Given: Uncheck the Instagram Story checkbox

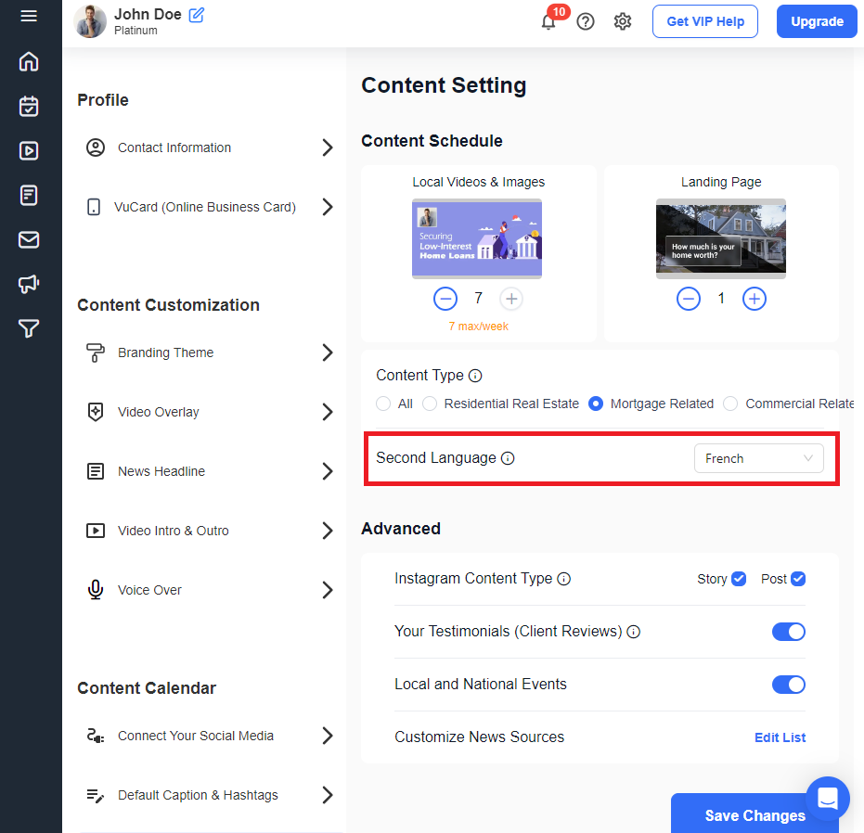Looking at the screenshot, I should pos(739,579).
